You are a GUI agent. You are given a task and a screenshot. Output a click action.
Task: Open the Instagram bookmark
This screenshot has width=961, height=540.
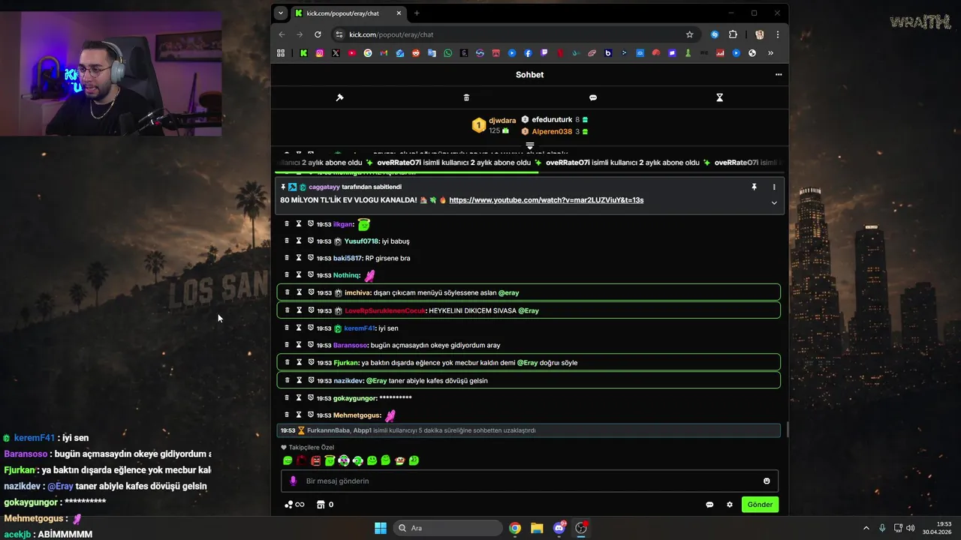point(319,53)
